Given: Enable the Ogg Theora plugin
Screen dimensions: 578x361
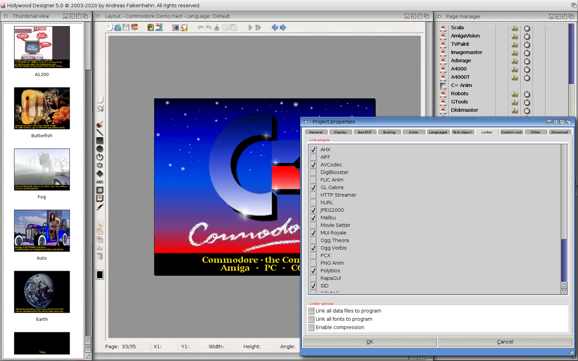Looking at the screenshot, I should tap(313, 240).
